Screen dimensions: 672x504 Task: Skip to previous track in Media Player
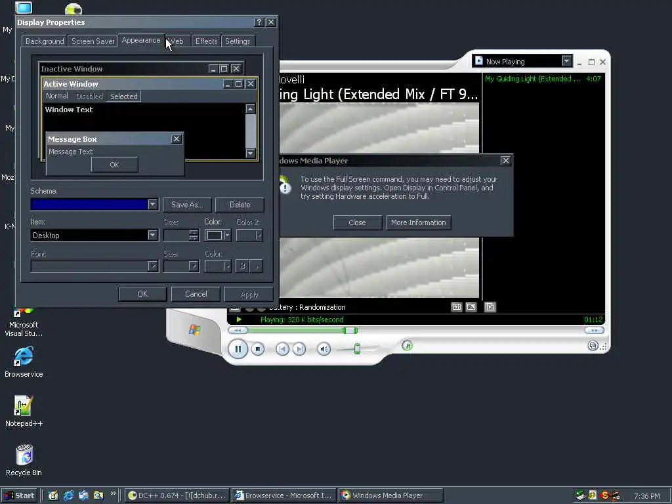pos(282,349)
